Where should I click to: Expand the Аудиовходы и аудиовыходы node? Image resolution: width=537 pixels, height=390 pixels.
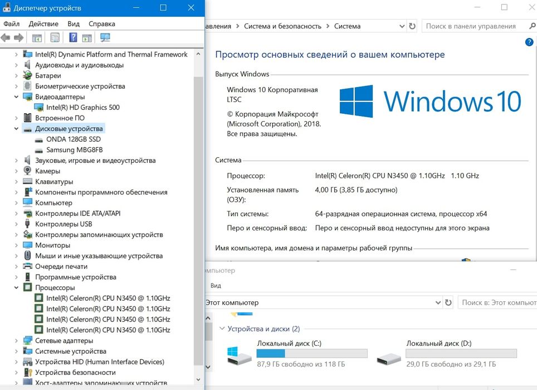pyautogui.click(x=16, y=65)
